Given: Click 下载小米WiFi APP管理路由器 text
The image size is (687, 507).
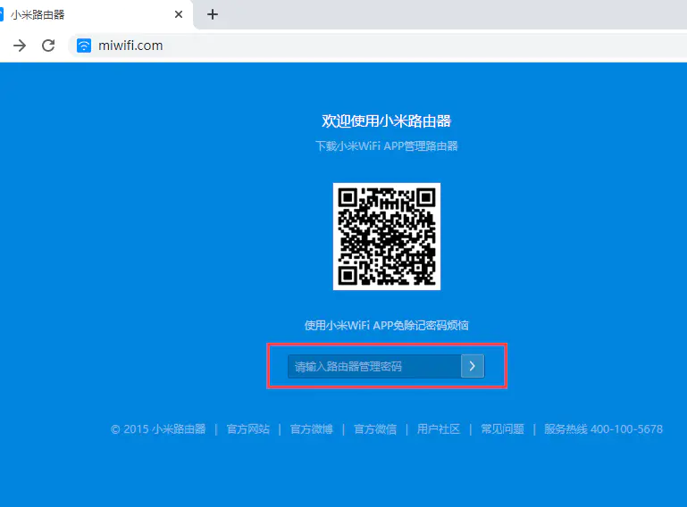Looking at the screenshot, I should [x=387, y=145].
